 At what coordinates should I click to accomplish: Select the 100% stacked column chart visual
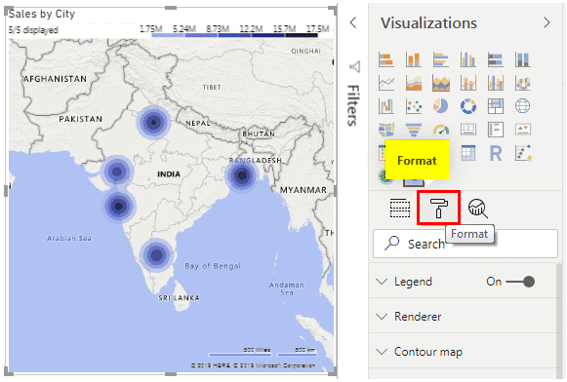click(522, 59)
